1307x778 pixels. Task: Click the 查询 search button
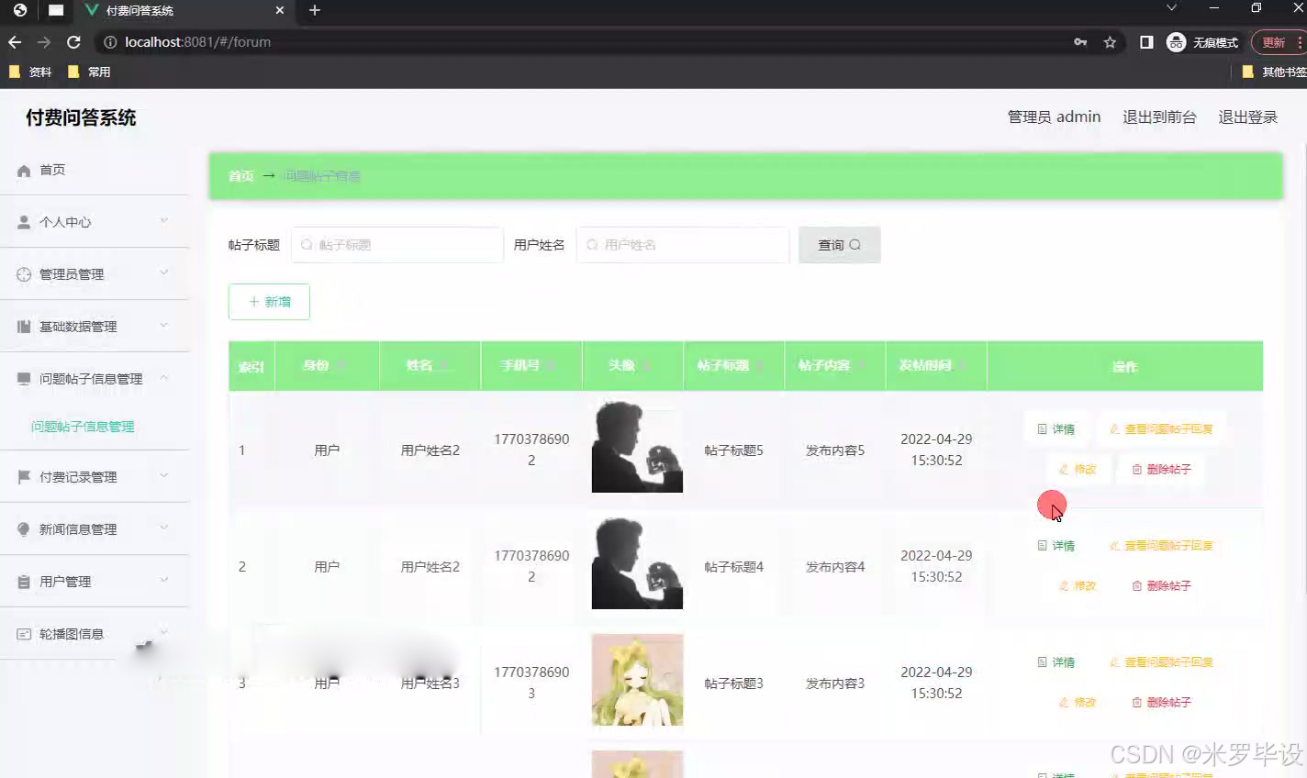838,245
